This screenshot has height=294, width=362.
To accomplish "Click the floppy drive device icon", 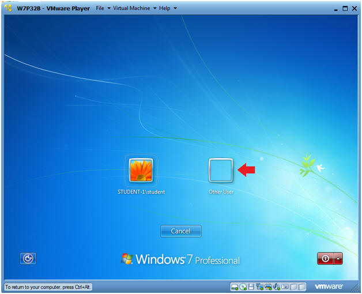I will [251, 287].
